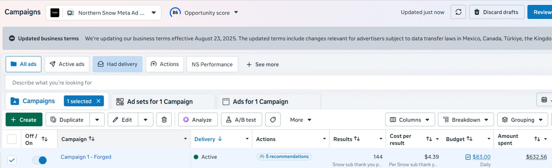Open Cost per result column menu arrow
The width and height of the screenshot is (552, 168).
pos(437,139)
